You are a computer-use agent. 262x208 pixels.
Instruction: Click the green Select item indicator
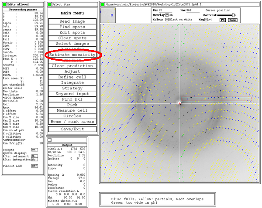pos(49,4)
